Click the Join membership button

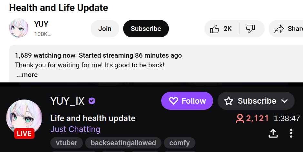(x=105, y=29)
